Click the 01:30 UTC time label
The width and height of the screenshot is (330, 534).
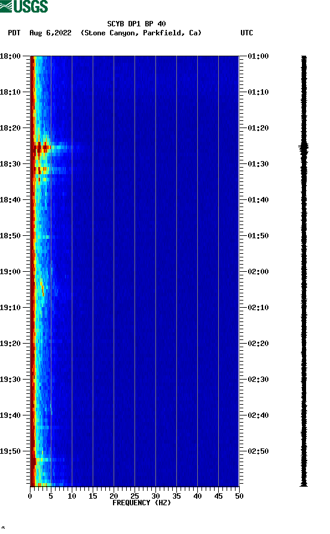coord(258,164)
